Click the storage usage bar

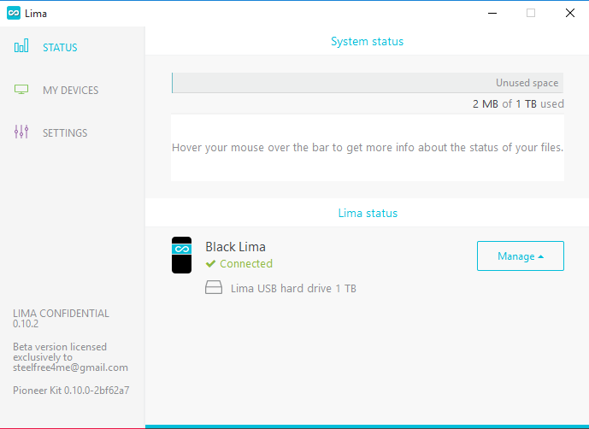pyautogui.click(x=368, y=83)
